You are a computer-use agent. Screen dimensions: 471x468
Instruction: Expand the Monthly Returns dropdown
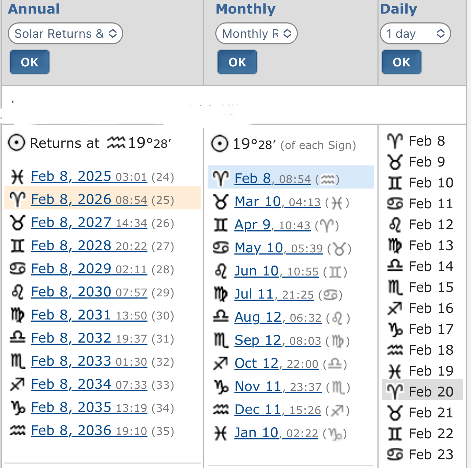[256, 34]
